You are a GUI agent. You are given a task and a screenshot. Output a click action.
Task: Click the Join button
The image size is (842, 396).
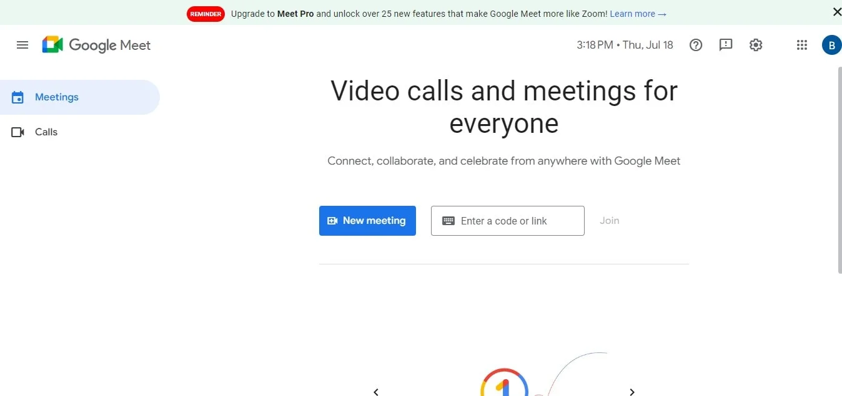609,220
